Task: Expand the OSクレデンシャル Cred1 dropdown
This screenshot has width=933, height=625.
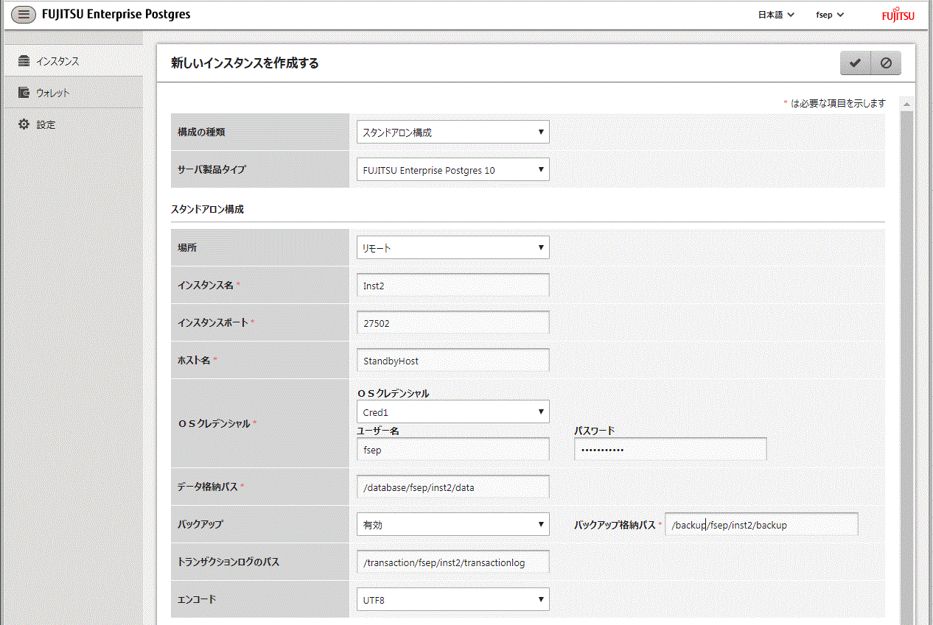Action: click(453, 412)
